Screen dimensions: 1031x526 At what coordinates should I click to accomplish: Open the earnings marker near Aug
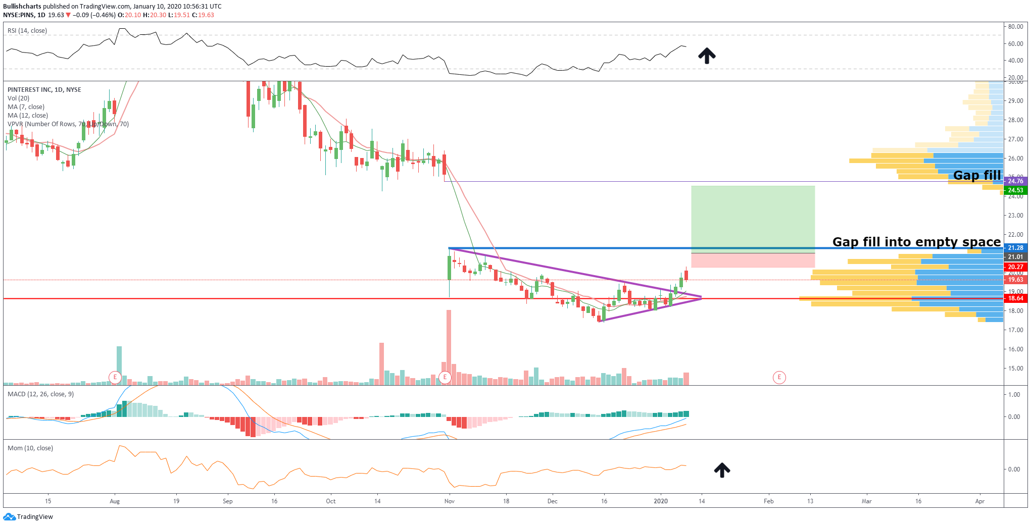click(115, 377)
